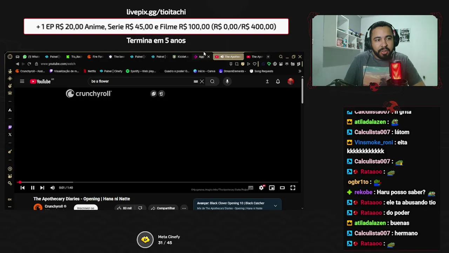This screenshot has height=253, width=449.
Task: Open the YouTube account avatar menu
Action: click(x=290, y=82)
